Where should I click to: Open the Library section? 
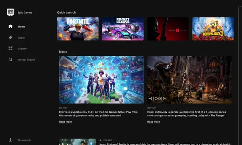pos(22,49)
